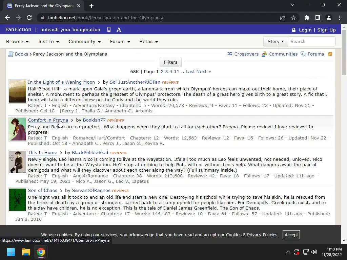This screenshot has height=260, width=347.
Task: Go back to previous page
Action: (7, 18)
